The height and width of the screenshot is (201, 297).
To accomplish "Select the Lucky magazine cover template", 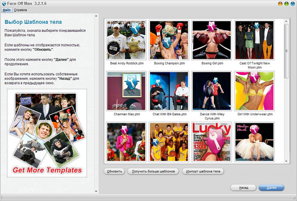I will point(212,142).
